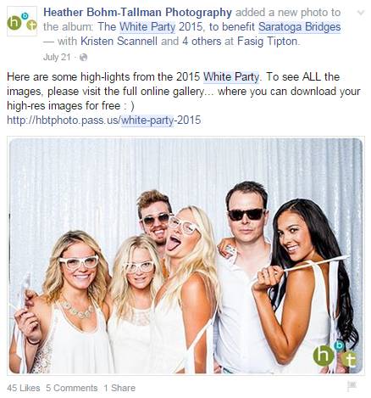This screenshot has height=398, width=371.
Task: View the 45 Likes list
Action: click(24, 388)
